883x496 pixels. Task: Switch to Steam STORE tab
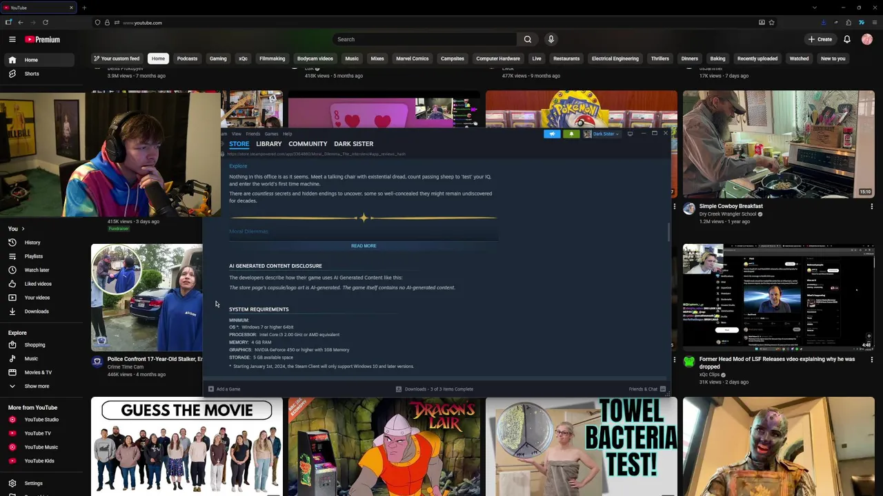(x=239, y=144)
